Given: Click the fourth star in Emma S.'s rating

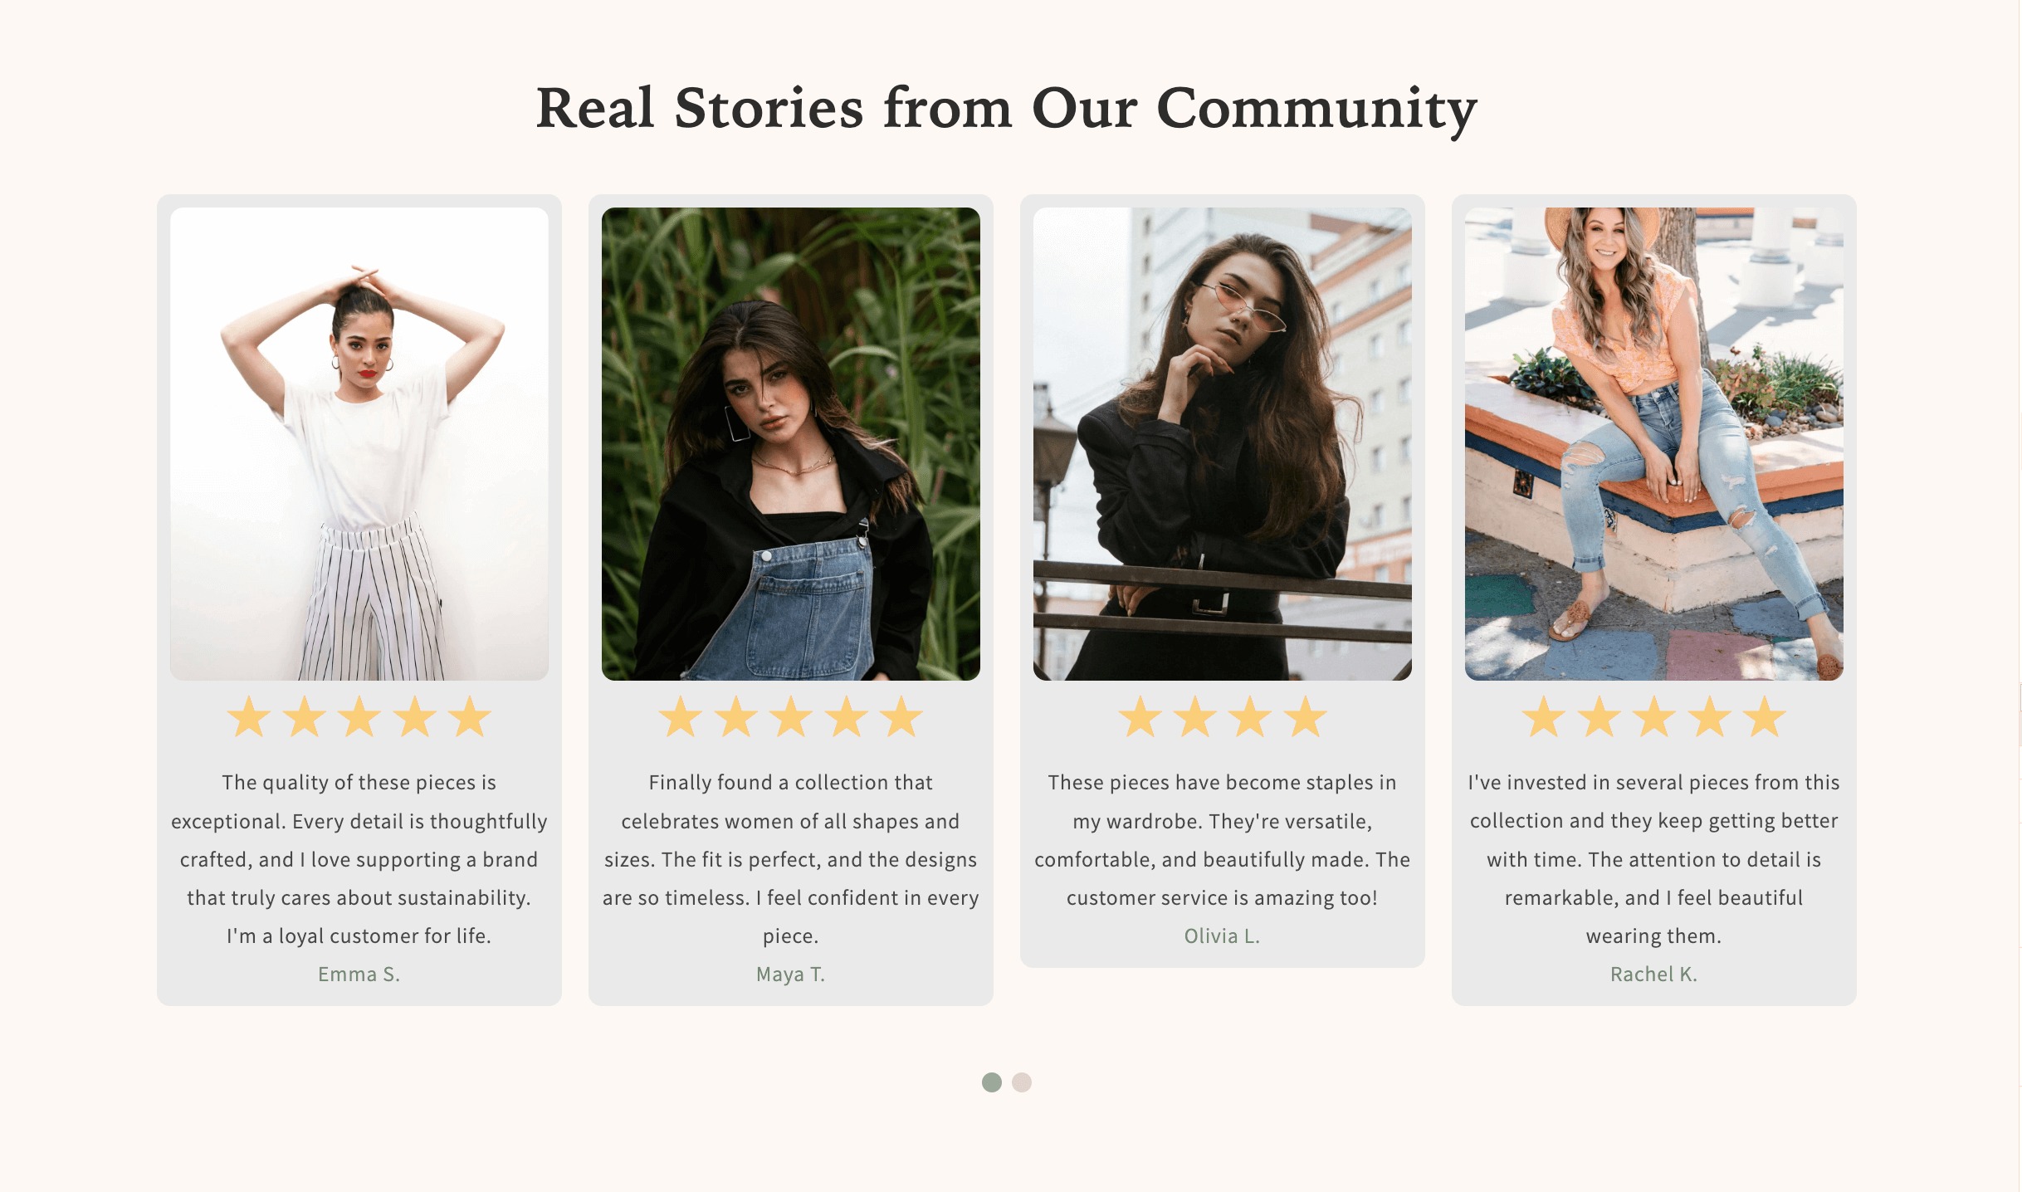Looking at the screenshot, I should tap(414, 717).
